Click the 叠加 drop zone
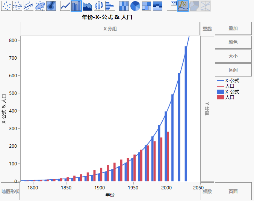Image resolution: width=254 pixels, height=201 pixels. 233,28
